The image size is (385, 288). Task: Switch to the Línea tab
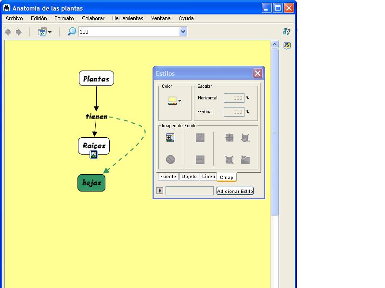click(x=208, y=177)
